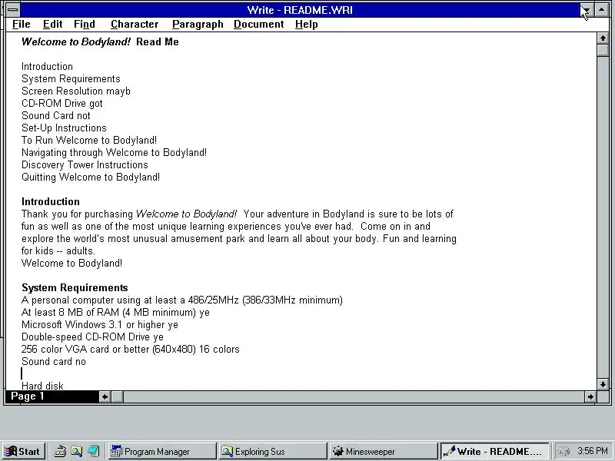Screen dimensions: 615x461
Task: Click the horizontal scrollbar left arrow
Action: [105, 396]
